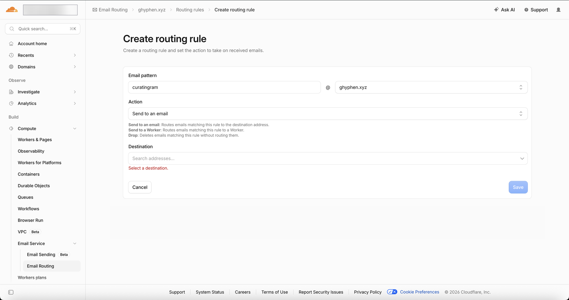Open Workers & Pages in sidebar
569x300 pixels.
(35, 140)
